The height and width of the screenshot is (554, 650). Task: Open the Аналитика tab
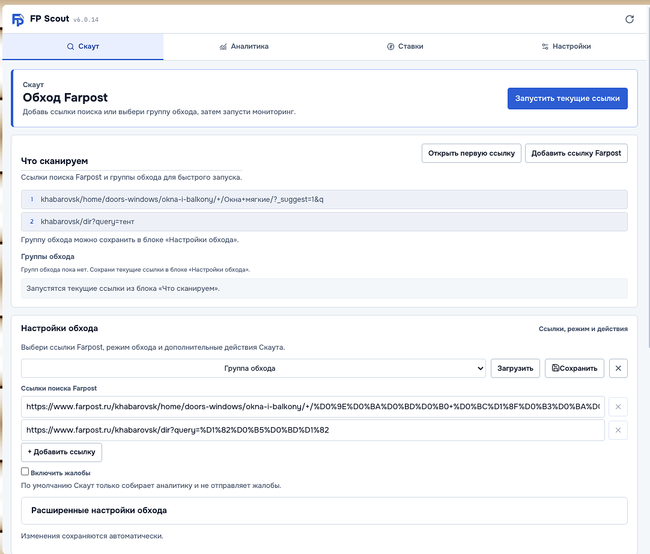click(x=244, y=46)
